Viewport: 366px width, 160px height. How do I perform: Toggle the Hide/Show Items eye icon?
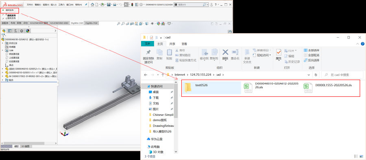pos(152,23)
